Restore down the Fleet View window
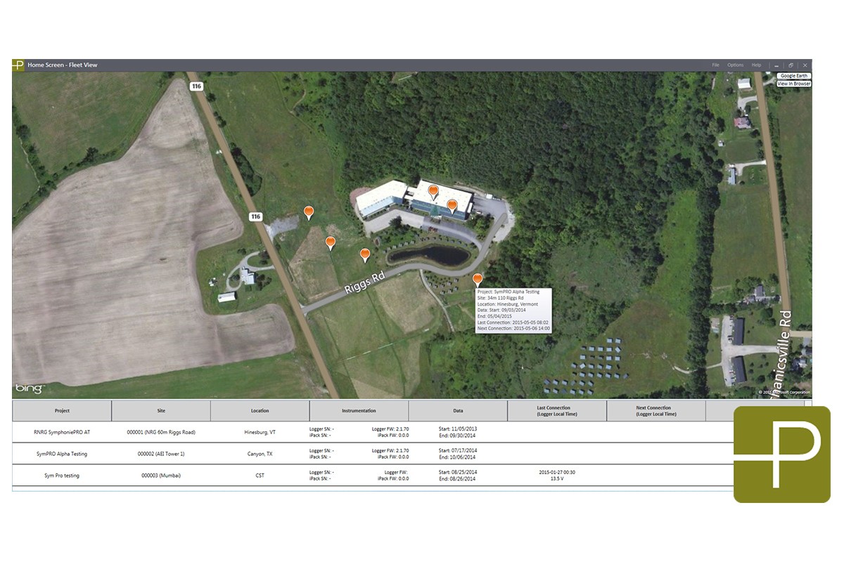 click(791, 65)
